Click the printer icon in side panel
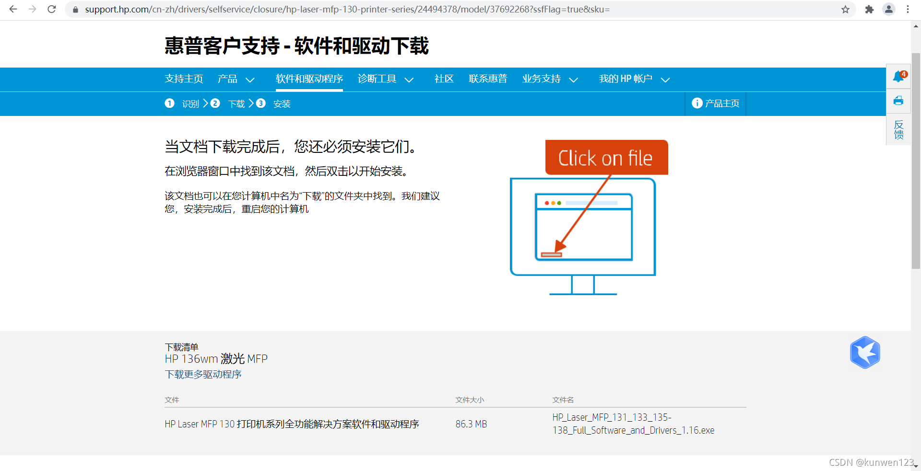 898,101
